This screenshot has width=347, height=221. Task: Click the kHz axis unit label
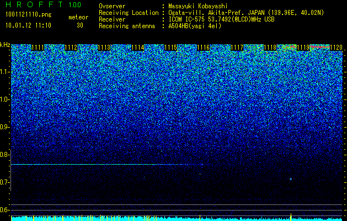click(x=5, y=45)
